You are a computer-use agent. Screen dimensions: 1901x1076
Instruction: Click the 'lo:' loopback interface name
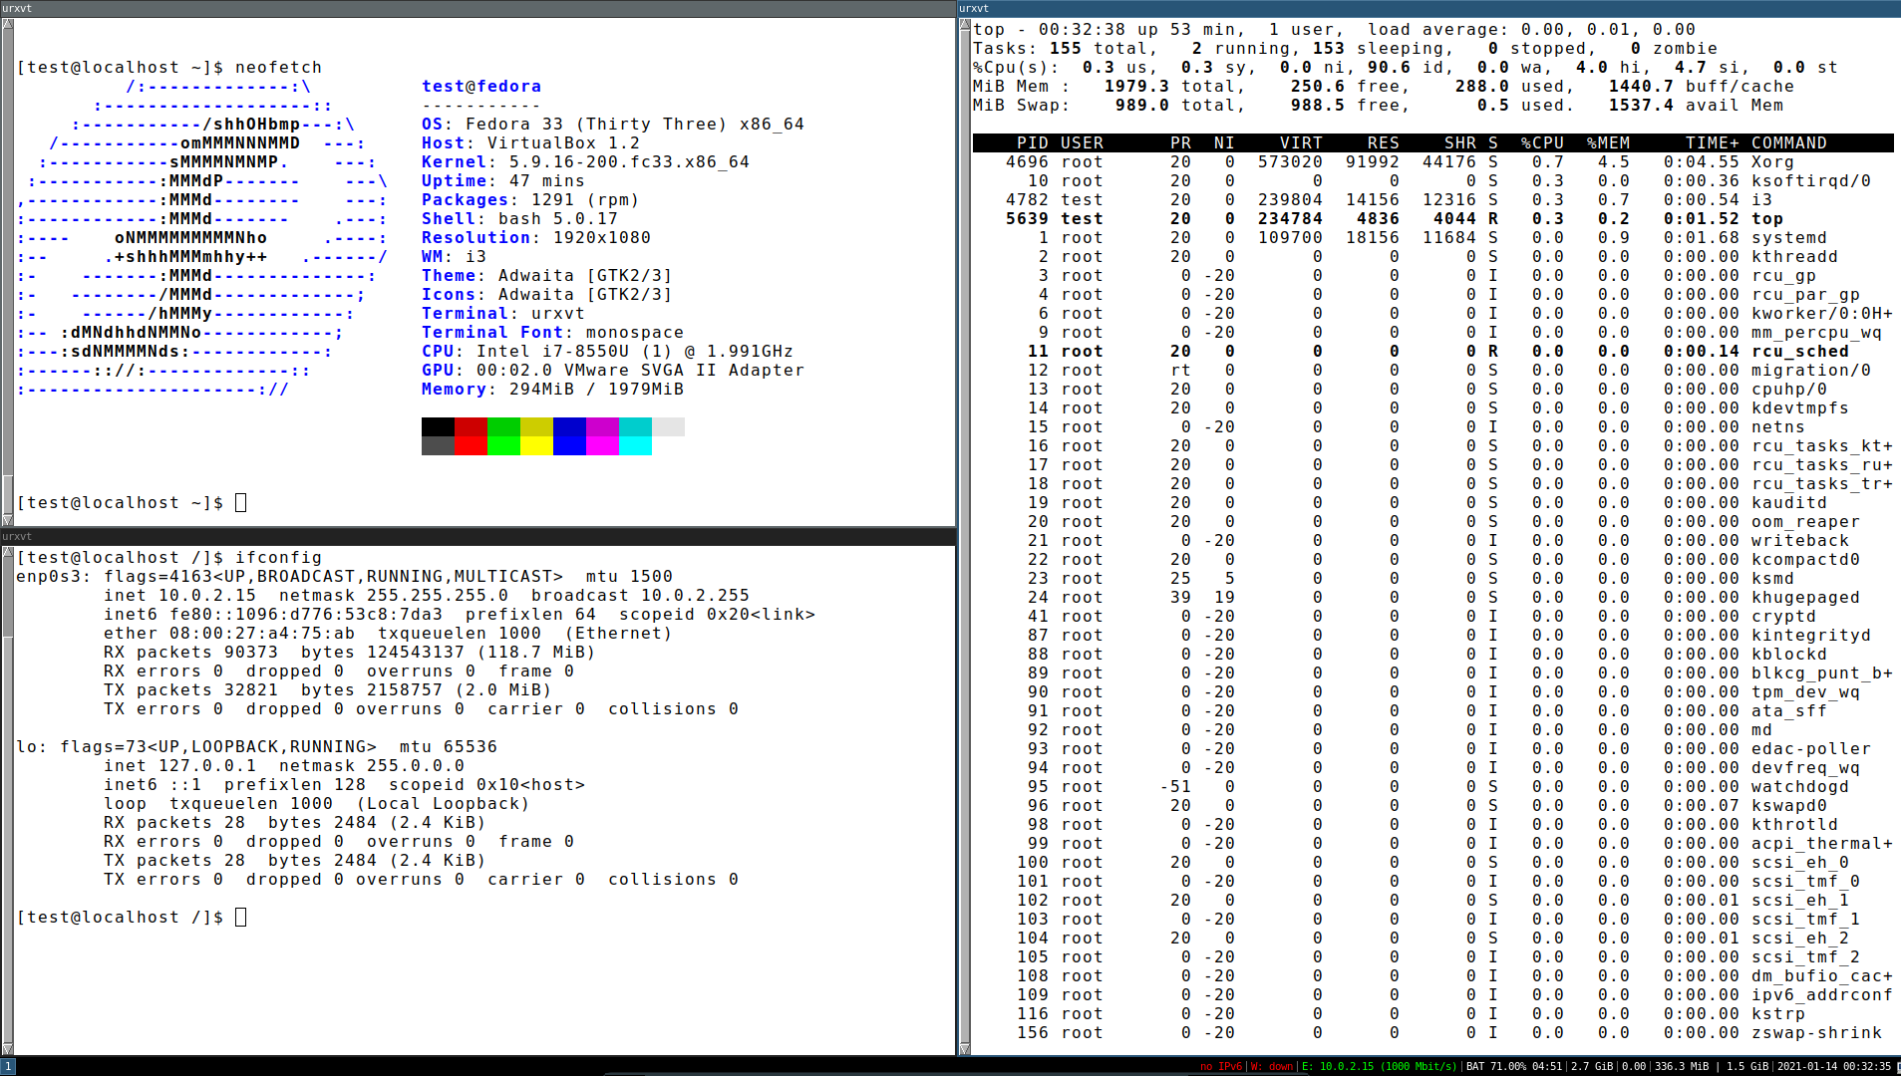click(33, 747)
